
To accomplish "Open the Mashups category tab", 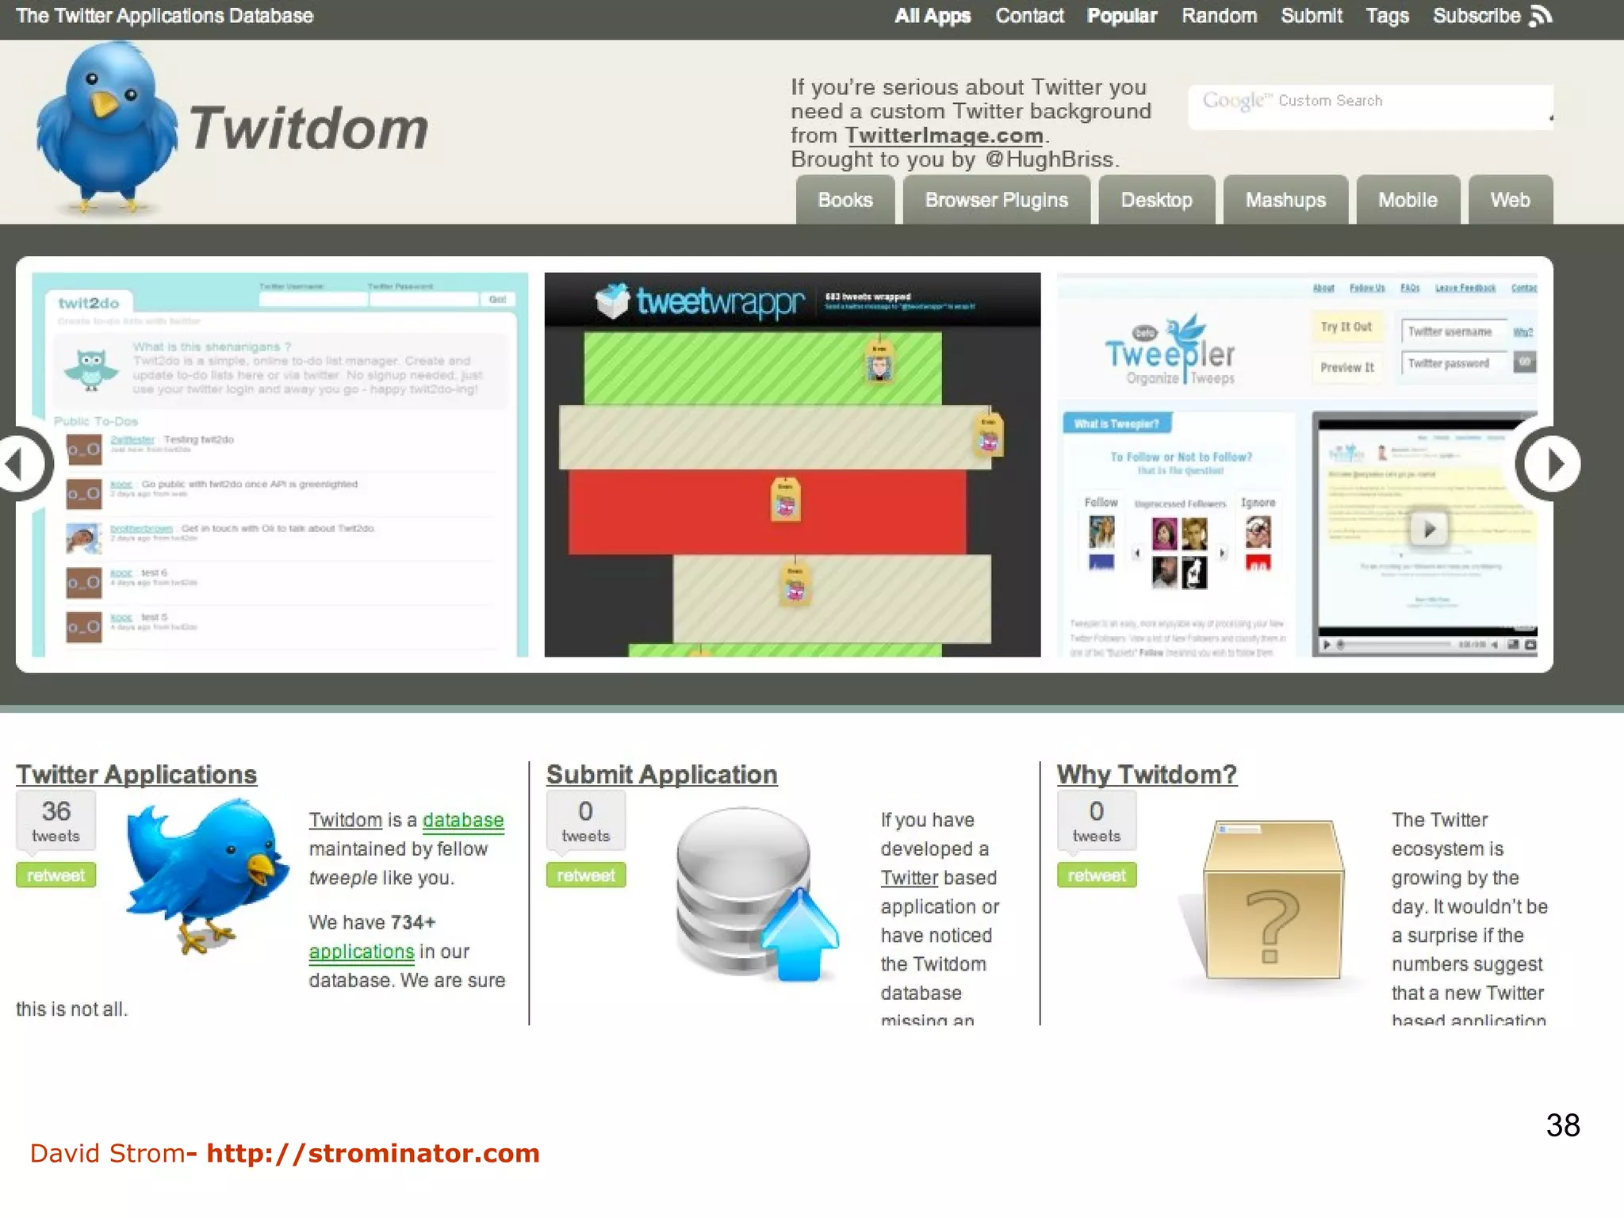I will coord(1285,201).
